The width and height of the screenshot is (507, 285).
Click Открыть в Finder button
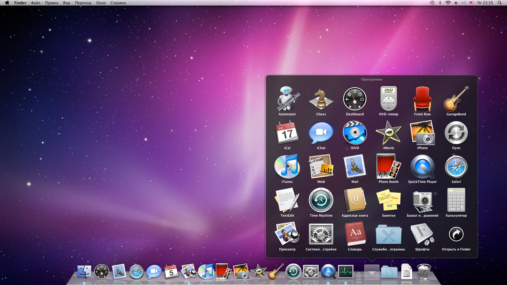[456, 235]
